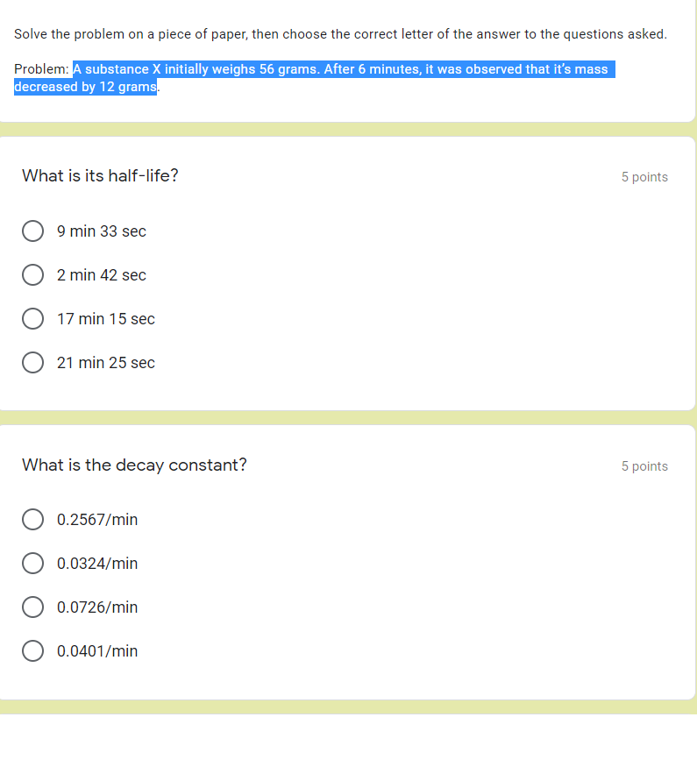Choose the 0.0401/min decay constant option
Screen dimensions: 697x774
pos(96,650)
